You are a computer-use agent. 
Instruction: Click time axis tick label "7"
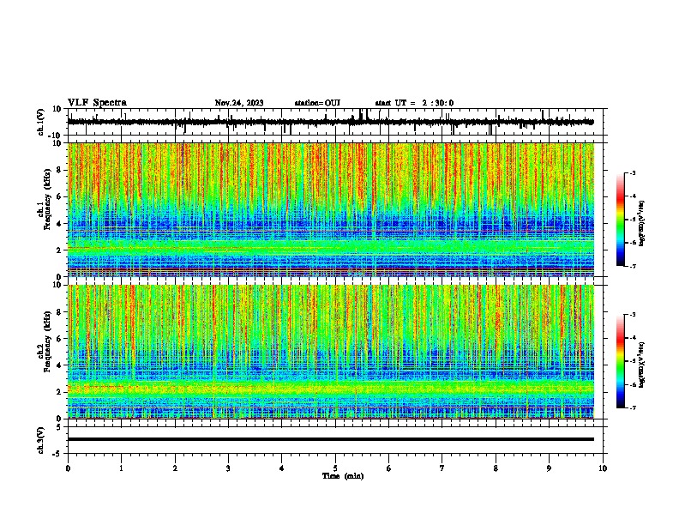(x=442, y=468)
